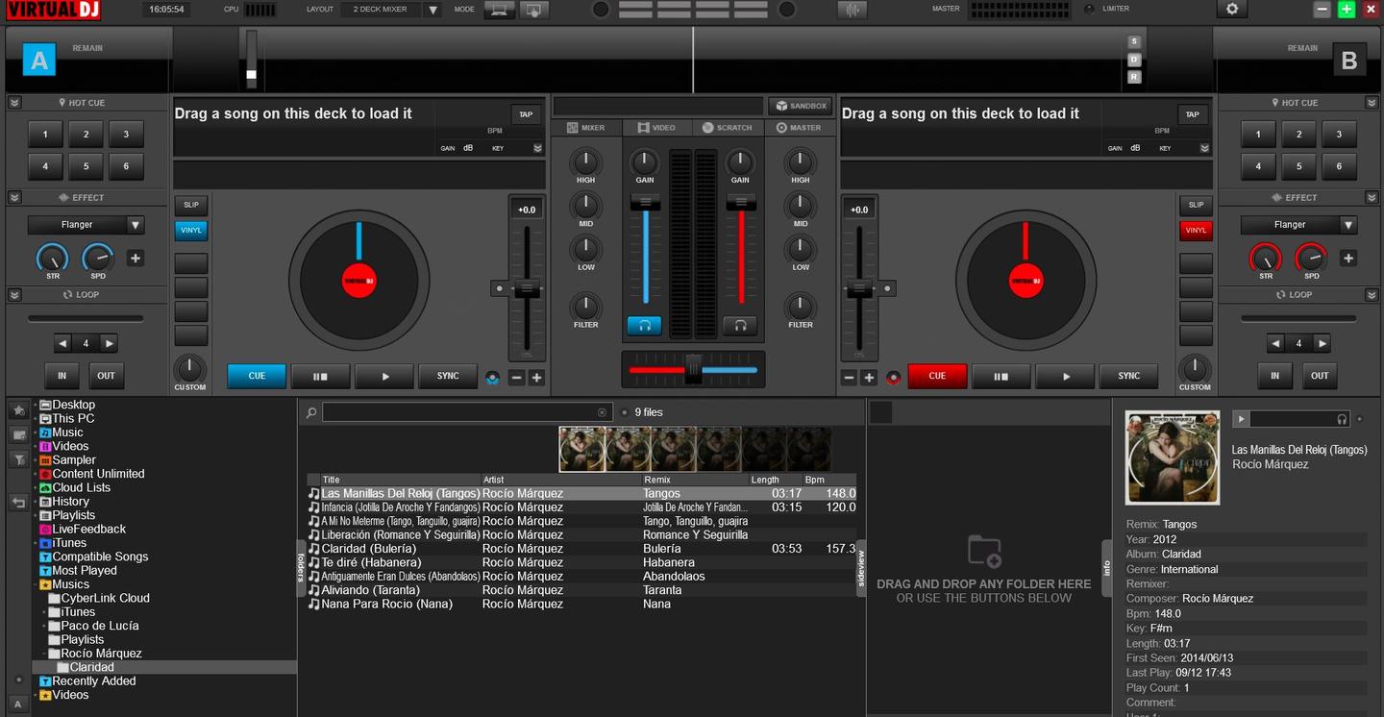Click the crossfader slider handle
Image resolution: width=1384 pixels, height=717 pixels.
pos(693,368)
